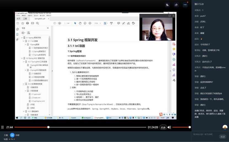Collapse the 3.1 Spring 框架开发 bookmark
The width and height of the screenshot is (229, 142).
(22, 38)
